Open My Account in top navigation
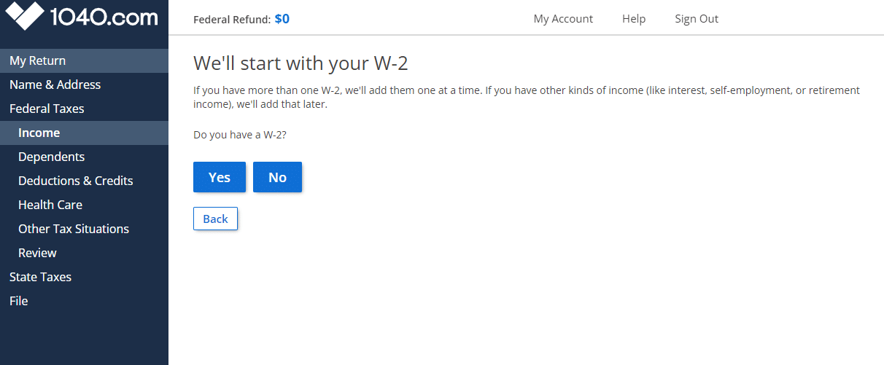Image resolution: width=884 pixels, height=365 pixels. coord(563,19)
